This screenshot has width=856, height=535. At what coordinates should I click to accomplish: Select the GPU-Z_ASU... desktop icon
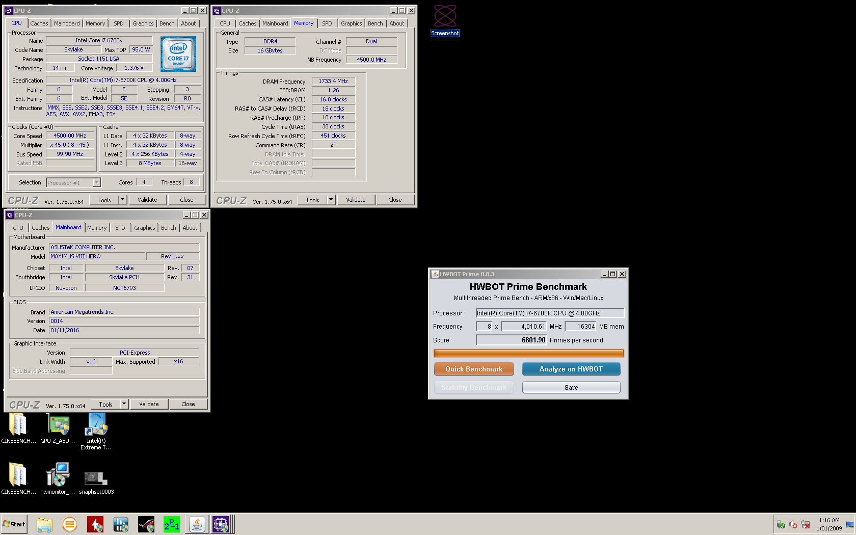58,429
